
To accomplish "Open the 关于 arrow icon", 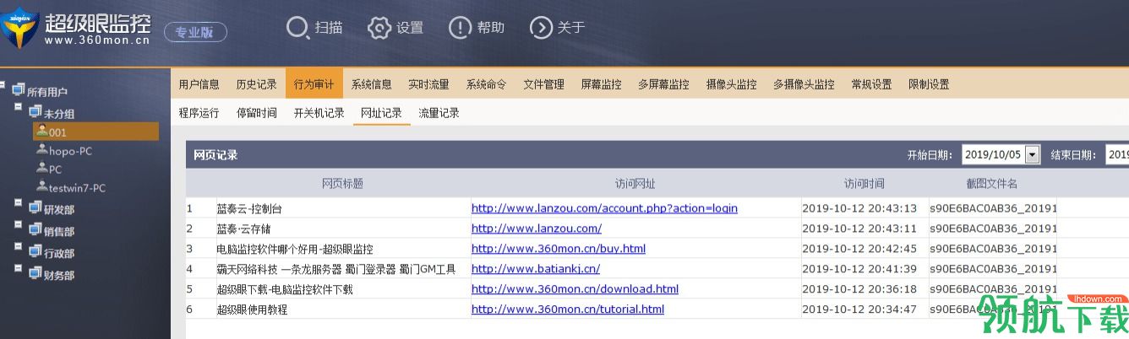I will [541, 28].
